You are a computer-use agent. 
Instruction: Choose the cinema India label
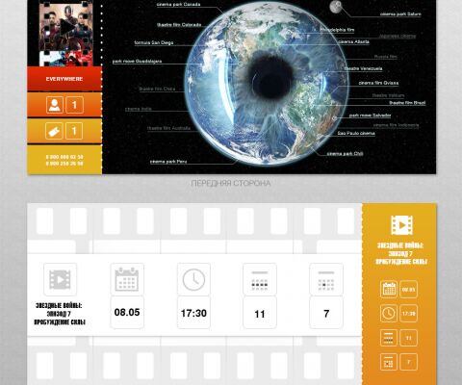point(139,109)
